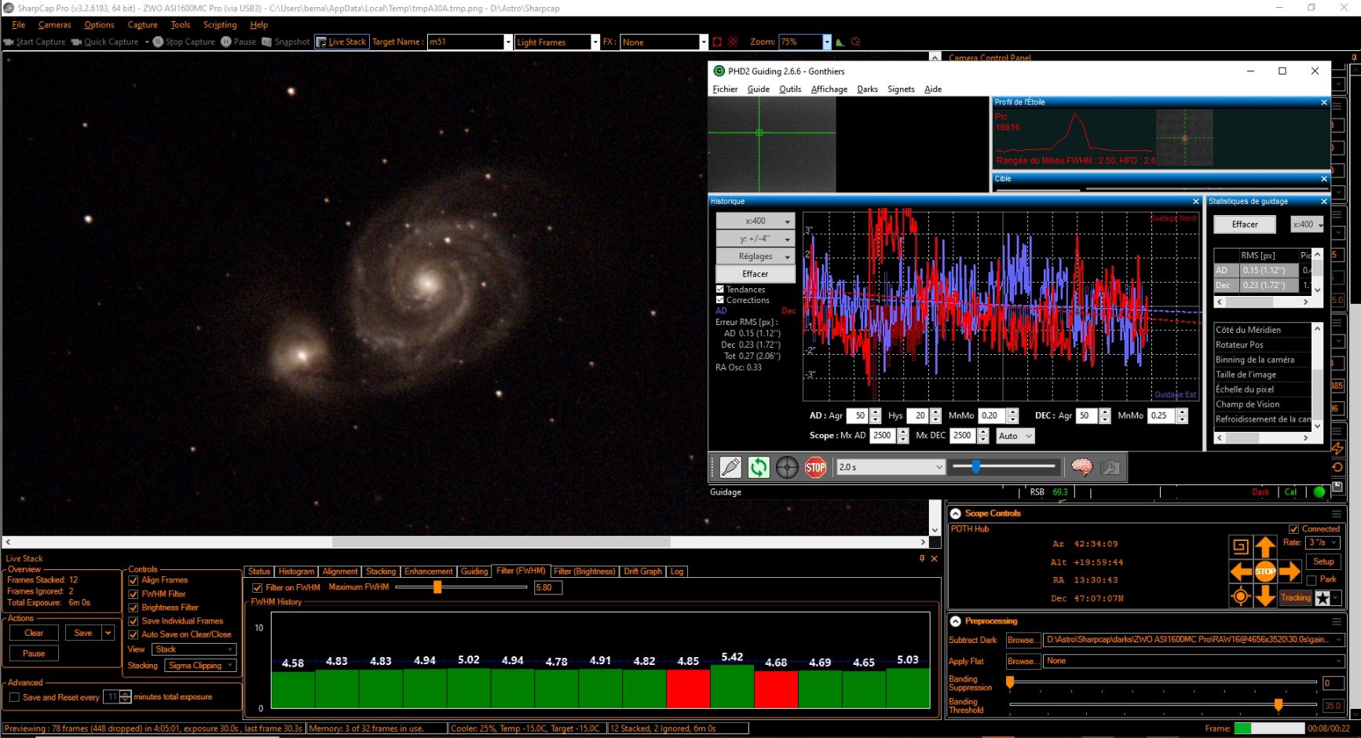Screen dimensions: 1361x738
Task: Toggle the Filter on FWHM checkbox
Action: 258,588
